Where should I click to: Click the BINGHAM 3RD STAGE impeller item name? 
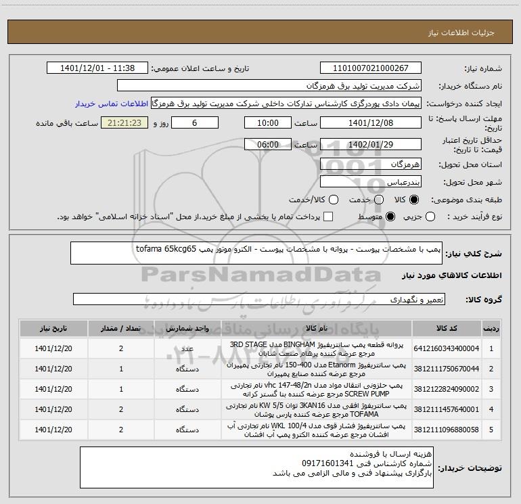coord(317,349)
